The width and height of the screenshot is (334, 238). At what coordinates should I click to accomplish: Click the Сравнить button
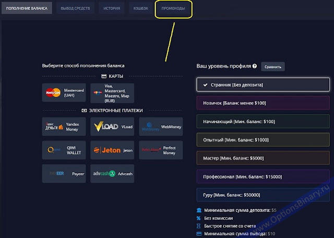coord(273,67)
